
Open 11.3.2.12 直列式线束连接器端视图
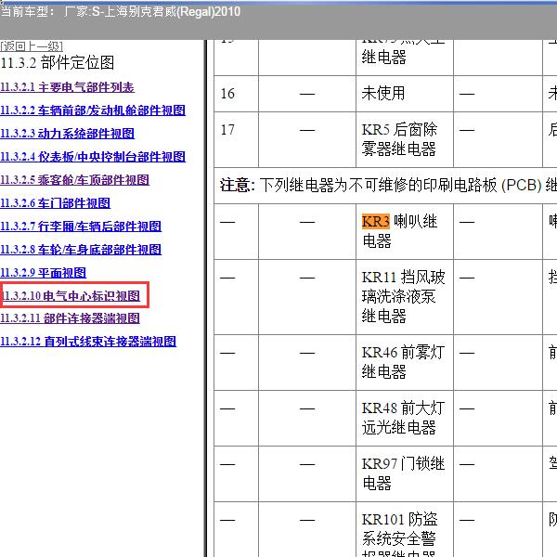pos(88,342)
